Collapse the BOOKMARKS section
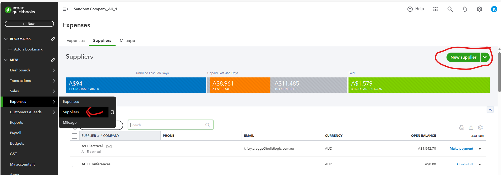Viewport: 501px width, 175px height. pyautogui.click(x=6, y=39)
